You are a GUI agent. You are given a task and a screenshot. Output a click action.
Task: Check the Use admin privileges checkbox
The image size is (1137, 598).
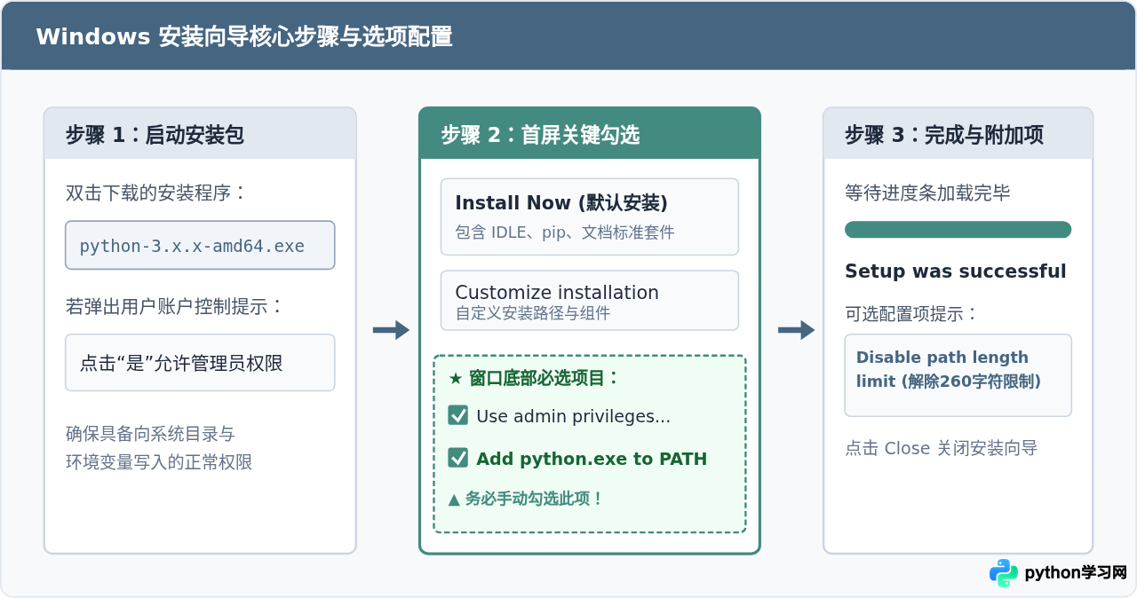click(x=458, y=415)
